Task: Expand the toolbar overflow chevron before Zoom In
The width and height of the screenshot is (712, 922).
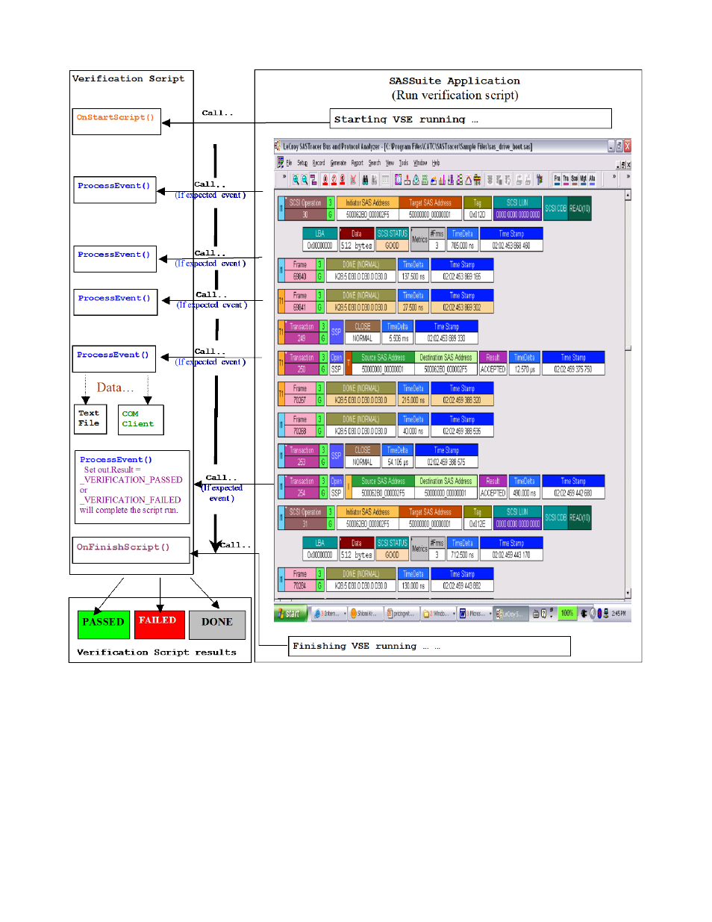Action: pos(284,177)
